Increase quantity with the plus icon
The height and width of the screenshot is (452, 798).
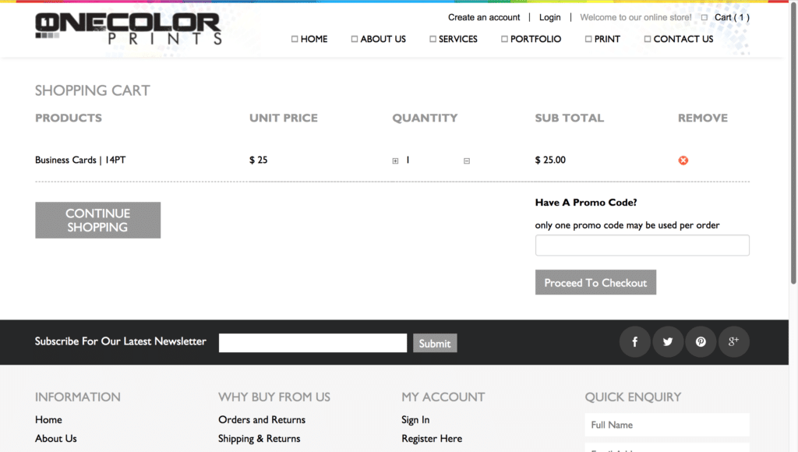click(x=395, y=161)
